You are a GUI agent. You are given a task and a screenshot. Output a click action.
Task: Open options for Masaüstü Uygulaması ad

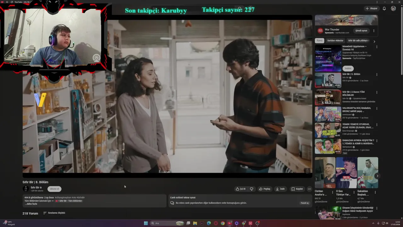(x=377, y=47)
